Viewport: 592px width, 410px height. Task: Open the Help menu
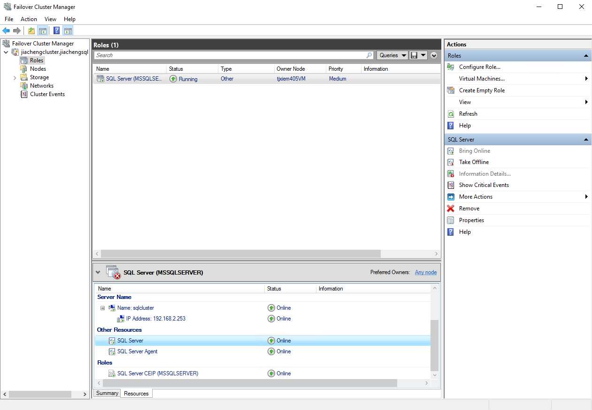point(69,19)
